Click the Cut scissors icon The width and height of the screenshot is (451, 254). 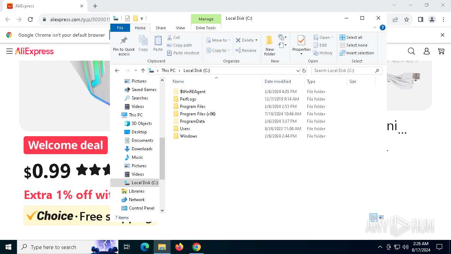[x=169, y=37]
